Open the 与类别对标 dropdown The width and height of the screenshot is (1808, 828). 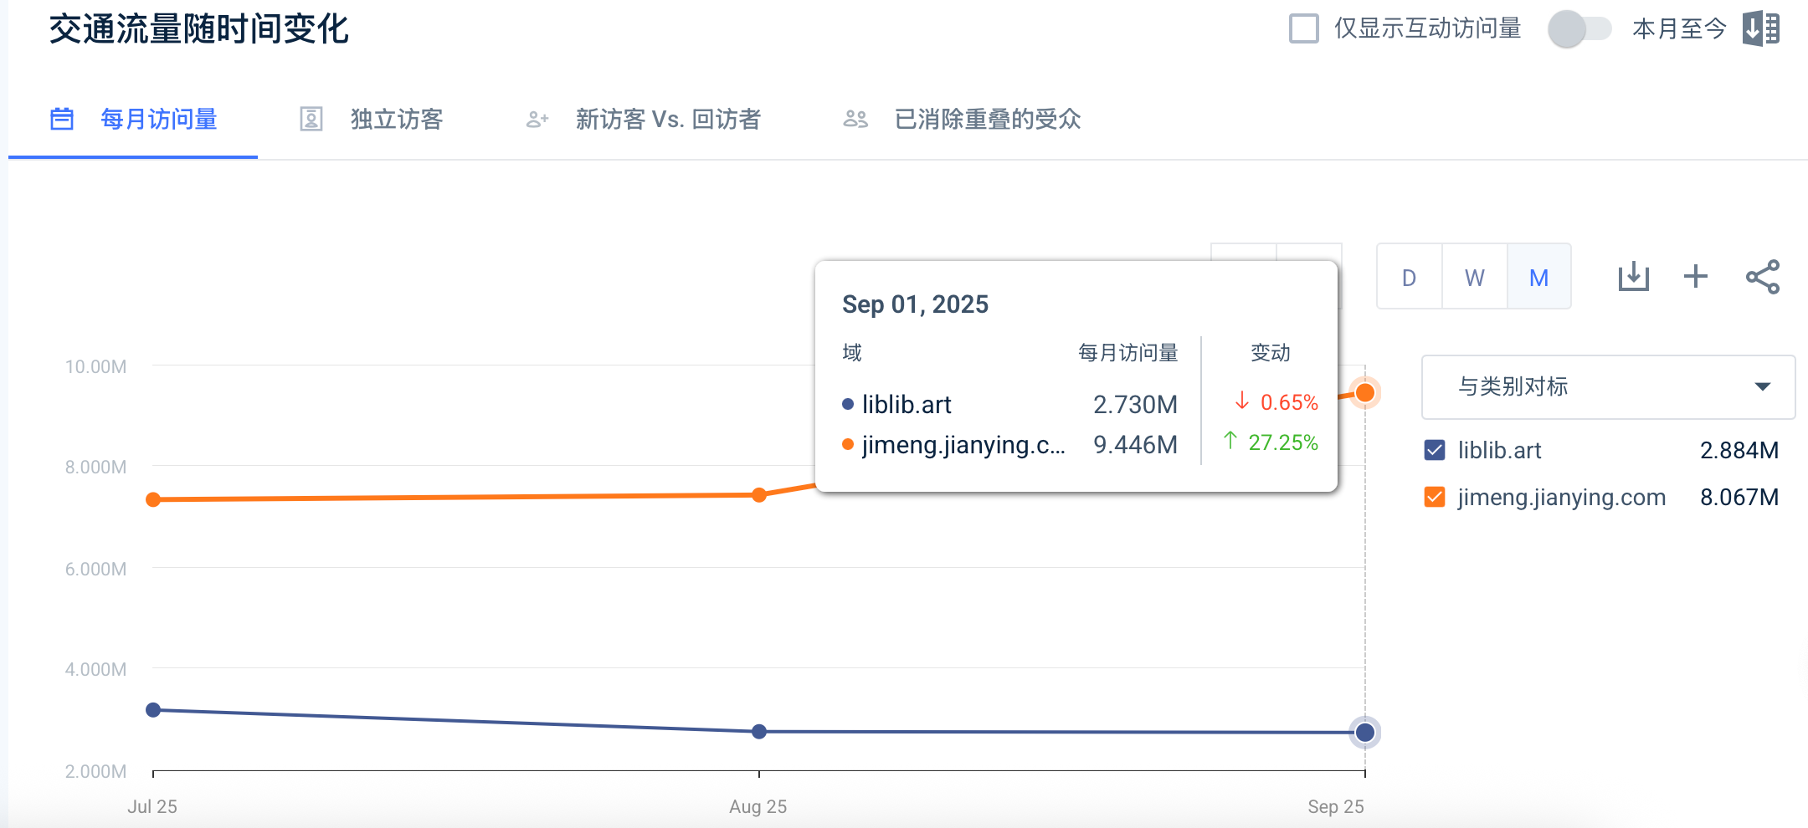coord(1607,386)
